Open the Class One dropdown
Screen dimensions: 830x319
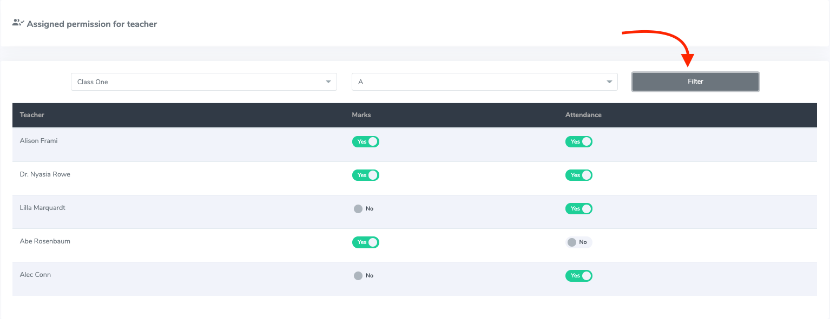click(203, 82)
